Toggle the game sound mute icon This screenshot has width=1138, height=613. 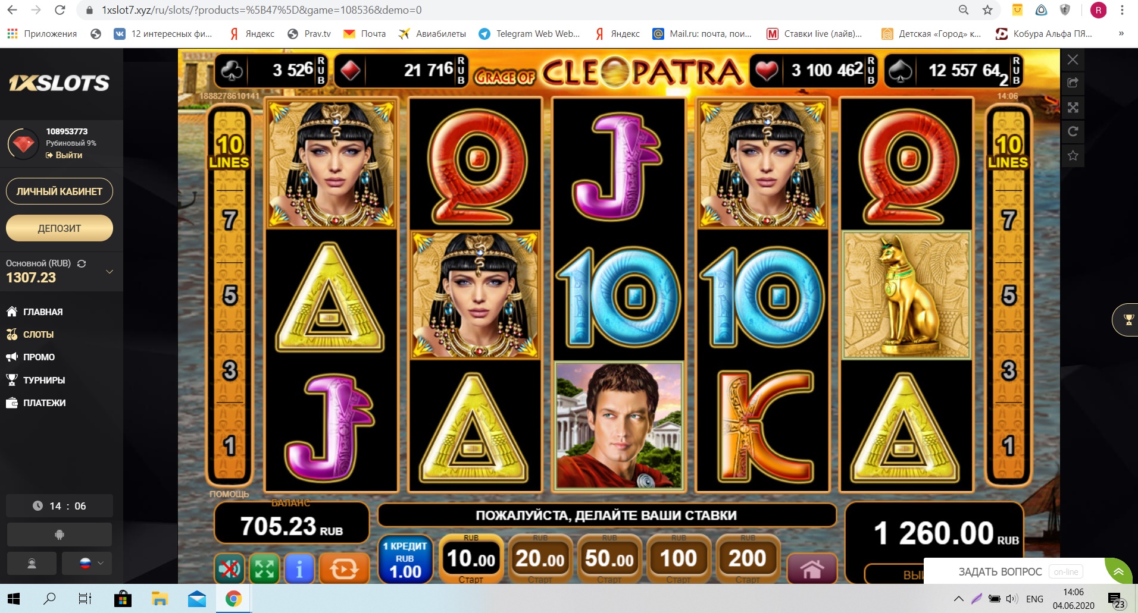229,569
